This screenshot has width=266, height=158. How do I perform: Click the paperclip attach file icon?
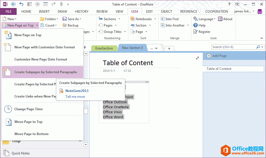click(x=61, y=4)
